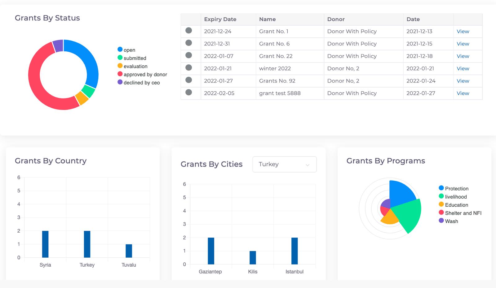Click the status dot for Grant No. 1
The height and width of the screenshot is (288, 496).
tap(188, 31)
